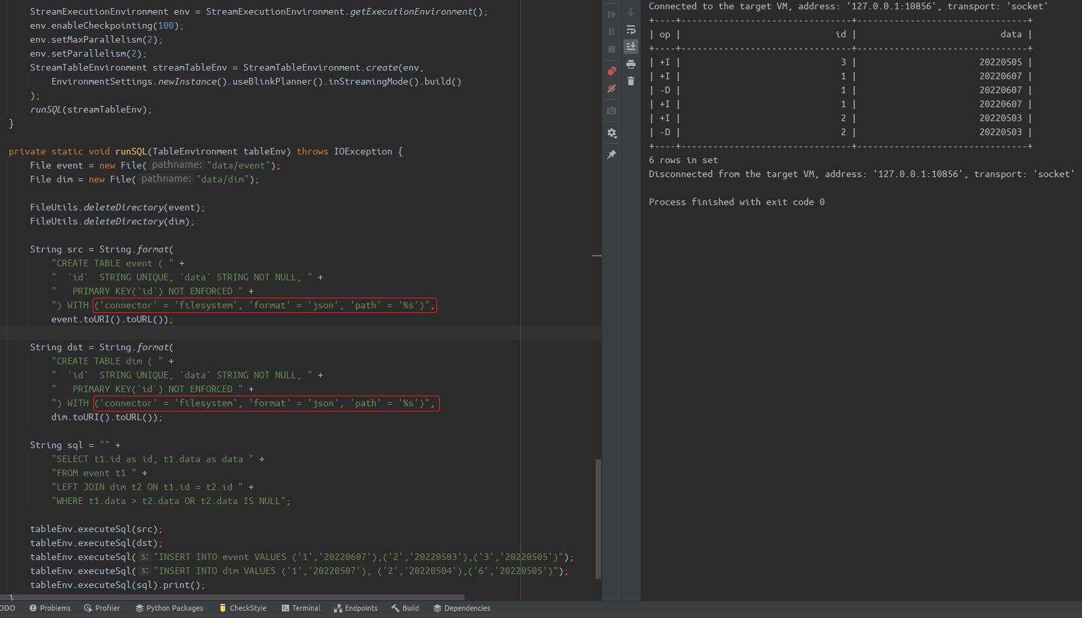The image size is (1082, 618).
Task: Stop the process with the Stop icon
Action: click(612, 49)
